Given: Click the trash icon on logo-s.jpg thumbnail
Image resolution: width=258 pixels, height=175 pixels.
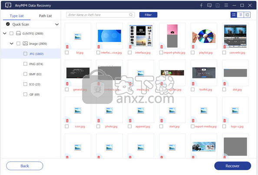Looking at the screenshot, I should (x=225, y=121).
